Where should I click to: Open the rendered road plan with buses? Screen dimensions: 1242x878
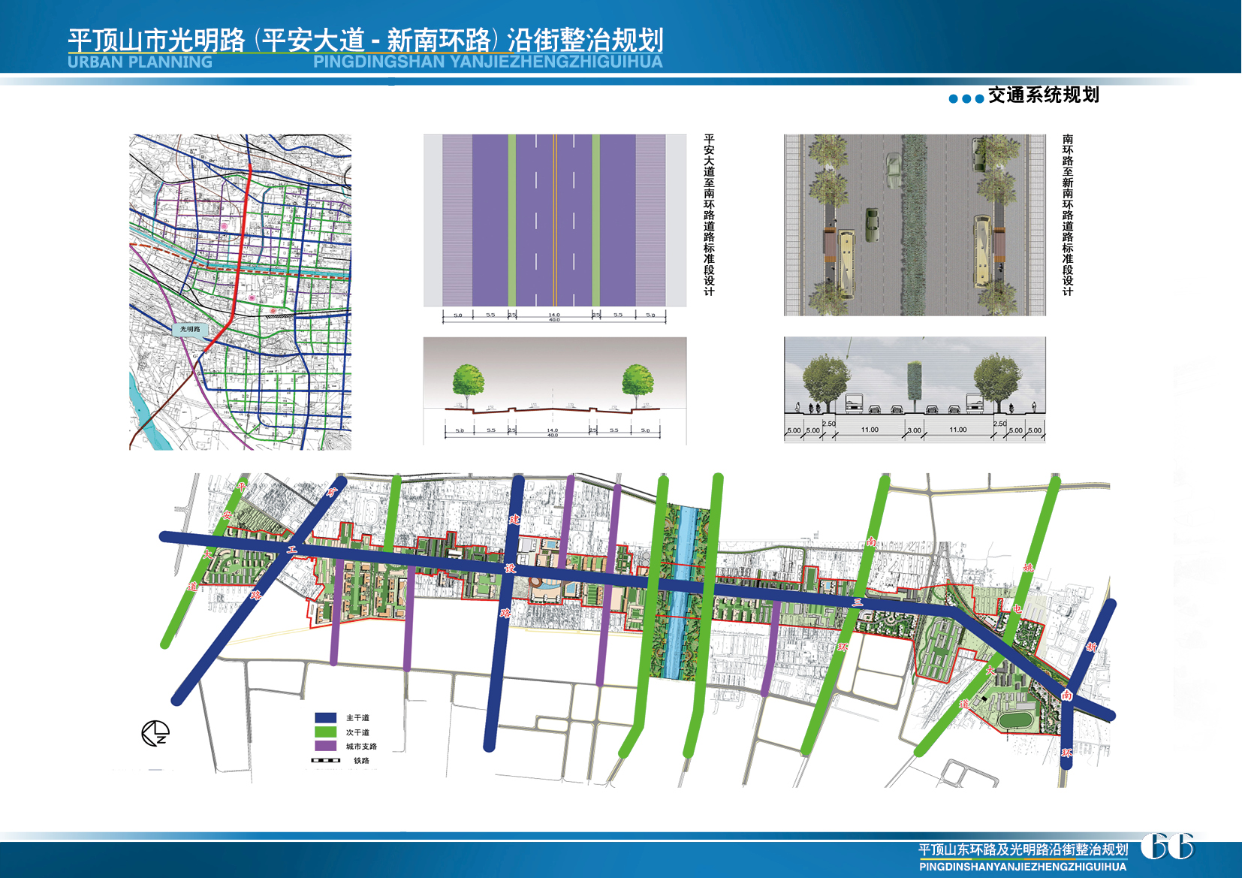point(915,225)
